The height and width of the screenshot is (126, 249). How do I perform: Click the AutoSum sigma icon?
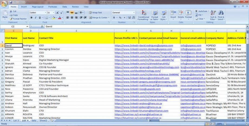click(196, 11)
